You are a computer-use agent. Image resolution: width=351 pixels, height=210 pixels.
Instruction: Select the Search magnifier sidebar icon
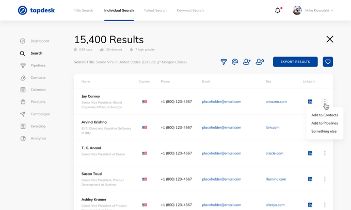click(22, 54)
